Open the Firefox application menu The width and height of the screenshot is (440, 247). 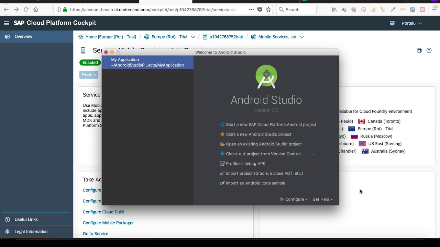(x=434, y=10)
